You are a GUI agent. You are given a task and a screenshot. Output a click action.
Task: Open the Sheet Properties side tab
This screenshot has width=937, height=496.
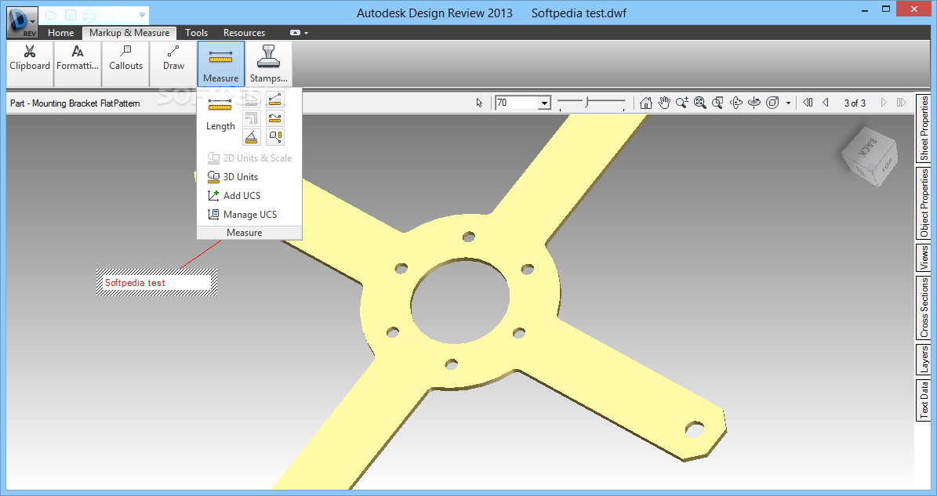click(924, 129)
